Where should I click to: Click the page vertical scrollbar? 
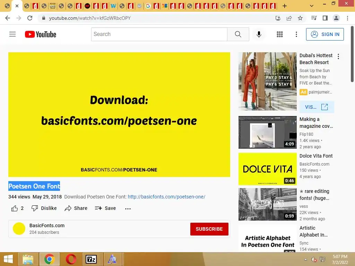(x=352, y=54)
